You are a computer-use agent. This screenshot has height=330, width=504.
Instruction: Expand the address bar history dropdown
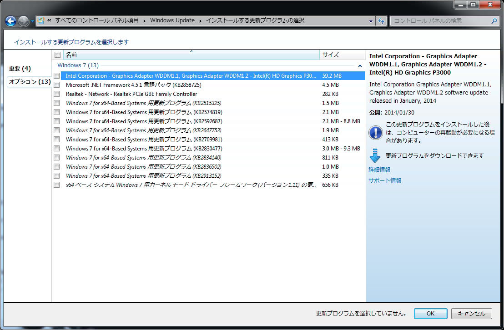pos(371,21)
